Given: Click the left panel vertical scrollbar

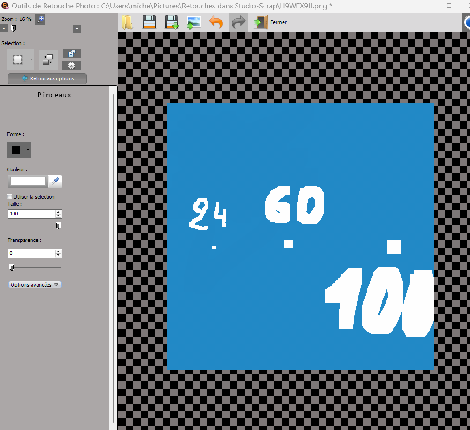Looking at the screenshot, I should 113,258.
